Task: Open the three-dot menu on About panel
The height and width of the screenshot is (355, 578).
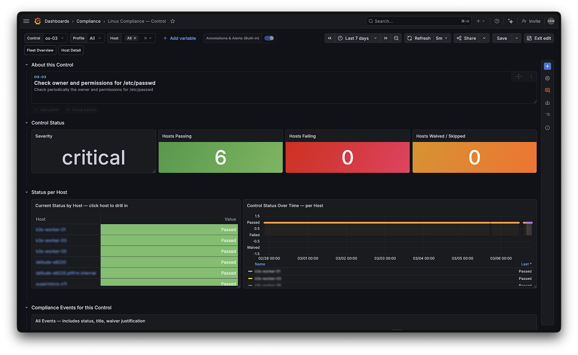Action: (x=531, y=77)
